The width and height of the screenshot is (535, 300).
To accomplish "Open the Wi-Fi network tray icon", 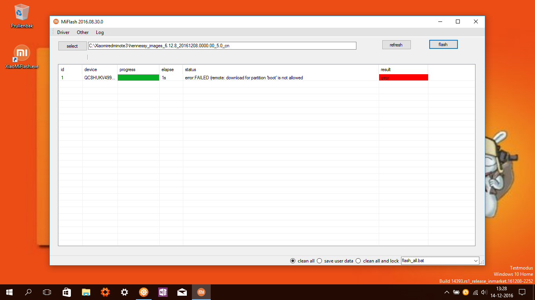I will click(475, 292).
